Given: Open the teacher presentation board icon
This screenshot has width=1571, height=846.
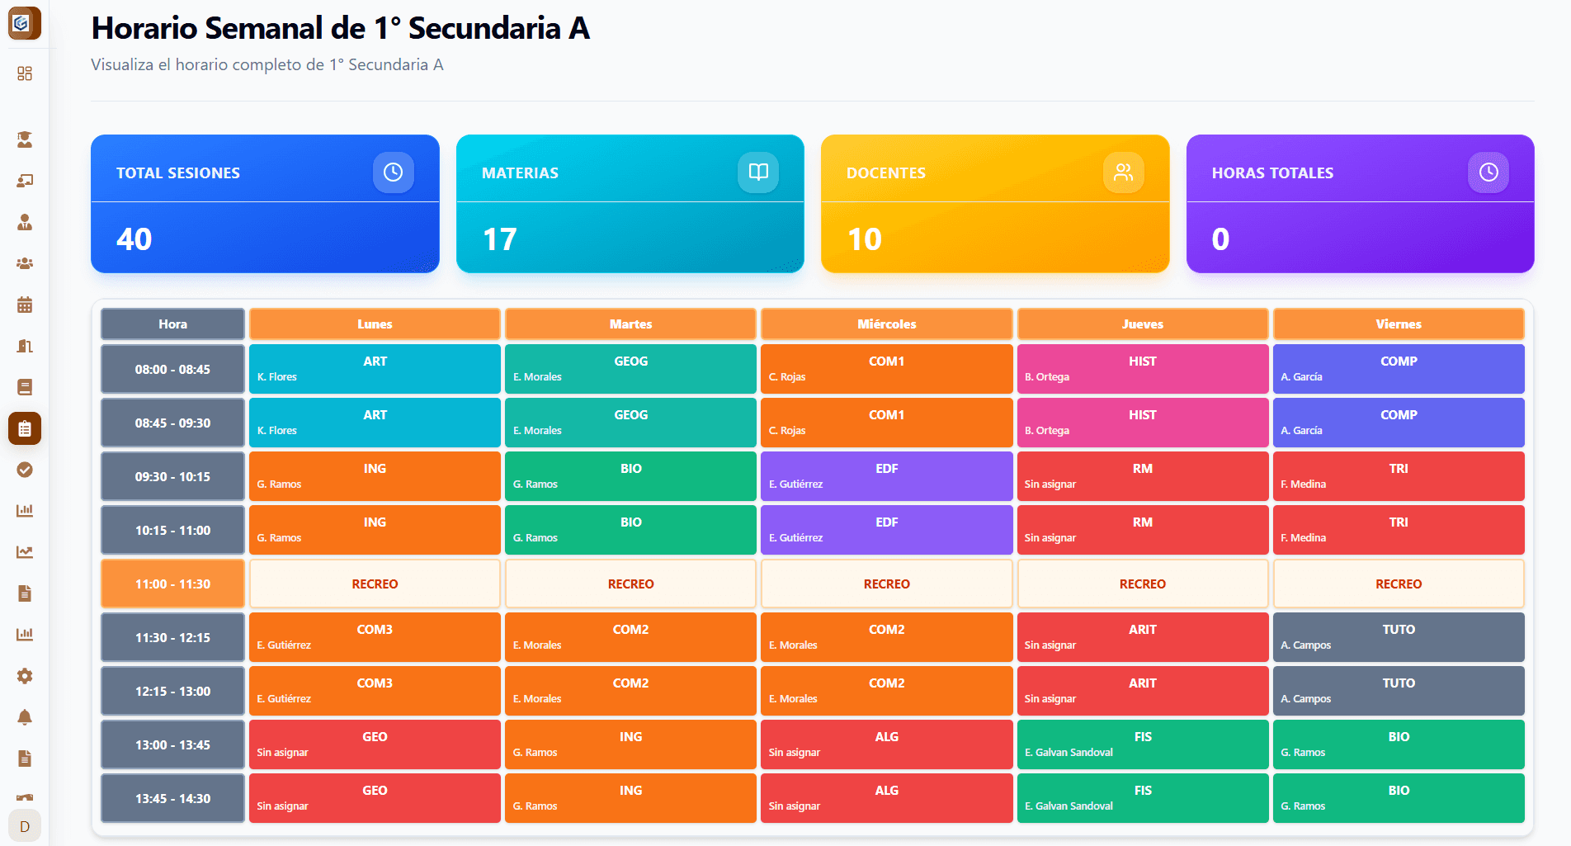Looking at the screenshot, I should click(x=25, y=181).
